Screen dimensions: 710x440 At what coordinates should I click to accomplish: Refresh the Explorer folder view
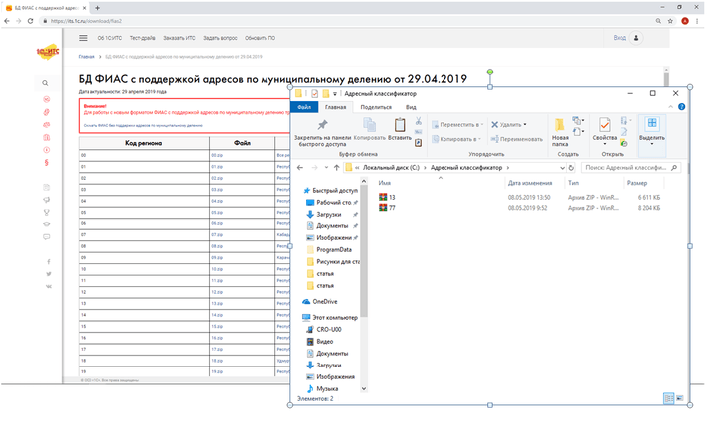coord(571,169)
